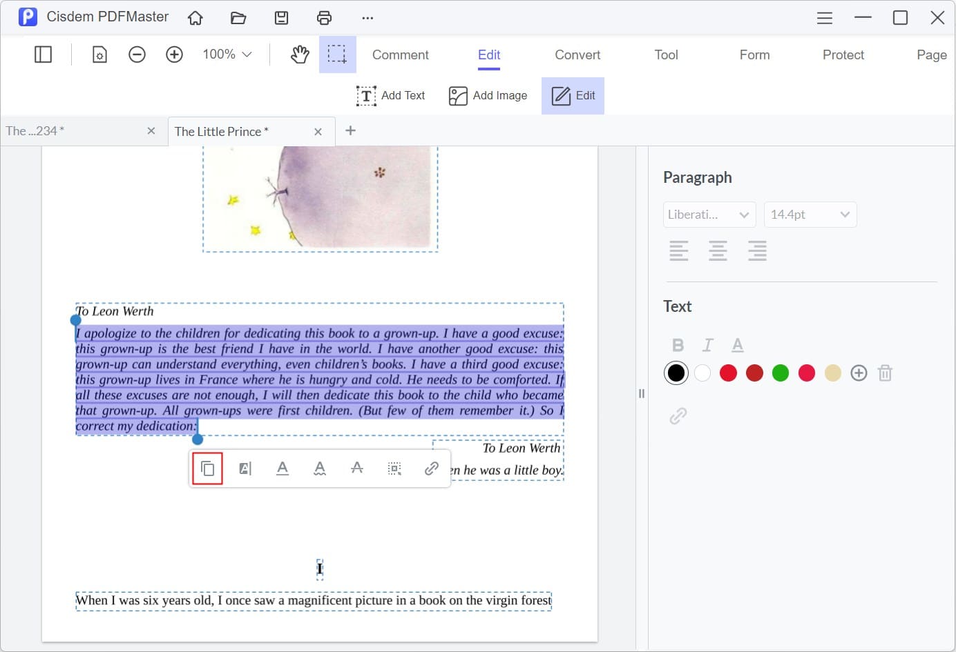Close the 'The ...234' document tab

[x=151, y=131]
